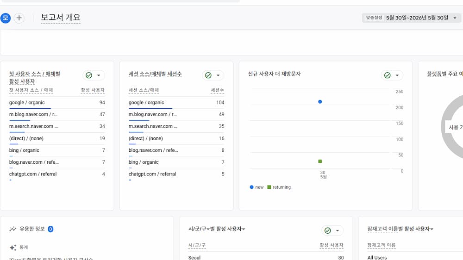Click the 유용한 정보 insights sparkline icon

[13, 229]
